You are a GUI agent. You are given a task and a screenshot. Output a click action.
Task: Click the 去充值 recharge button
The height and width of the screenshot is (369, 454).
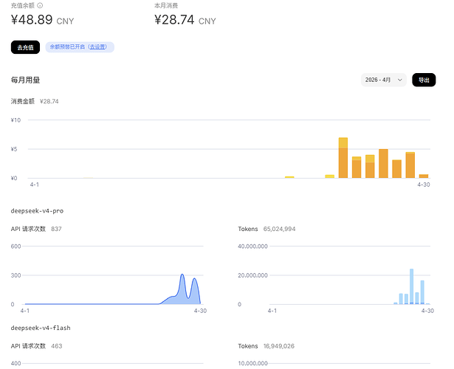(x=26, y=47)
